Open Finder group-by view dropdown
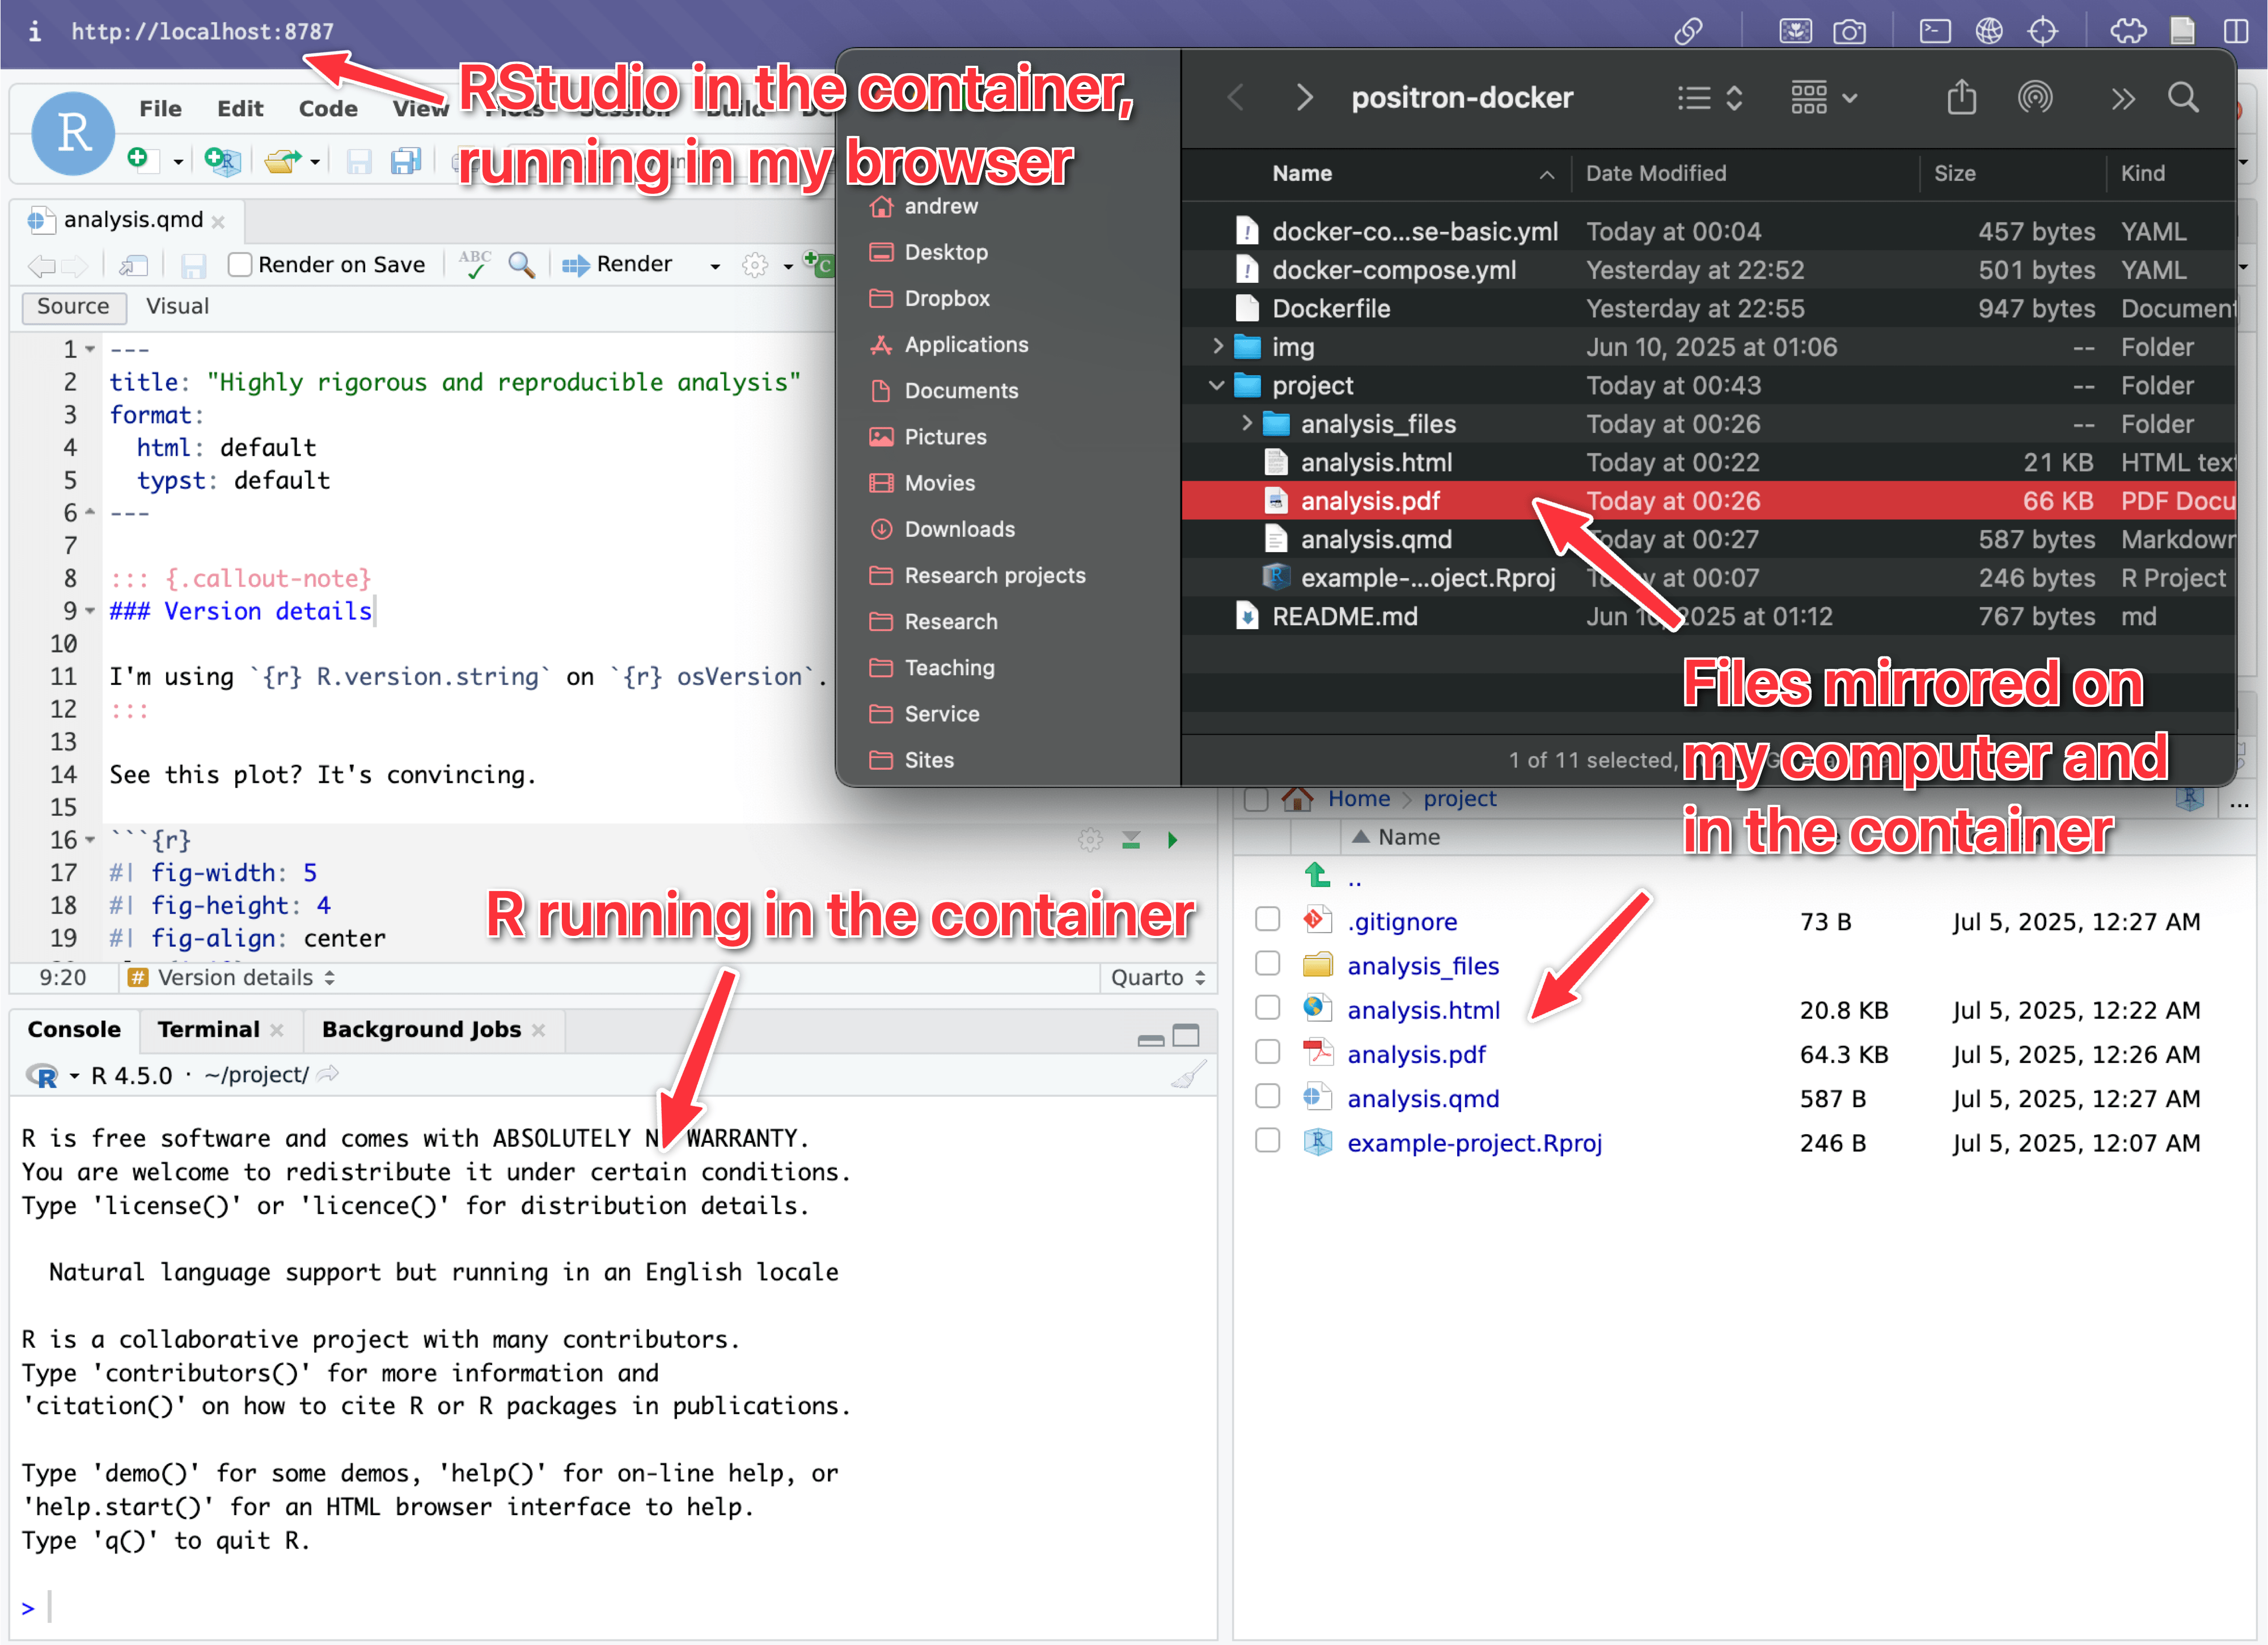2268x1645 pixels. tap(1824, 98)
